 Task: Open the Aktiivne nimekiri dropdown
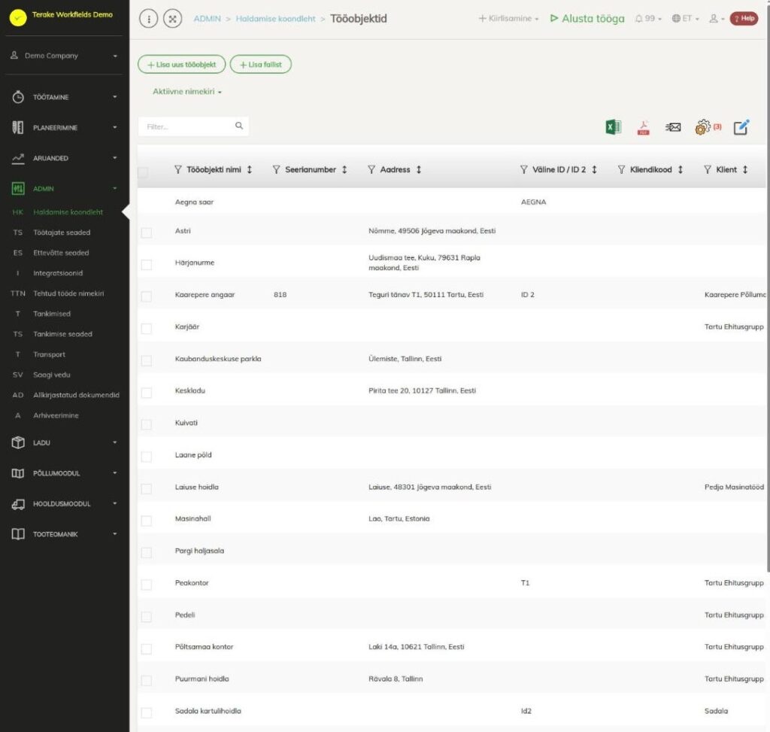pos(187,91)
